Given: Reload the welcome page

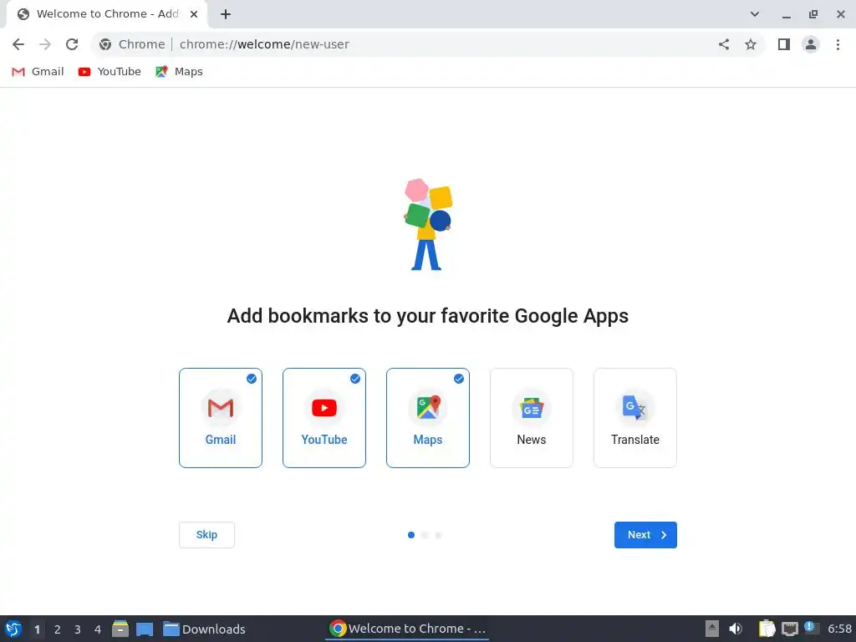Looking at the screenshot, I should point(72,44).
